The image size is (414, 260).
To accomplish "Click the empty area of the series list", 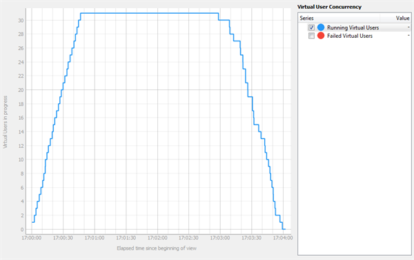I will [355, 147].
